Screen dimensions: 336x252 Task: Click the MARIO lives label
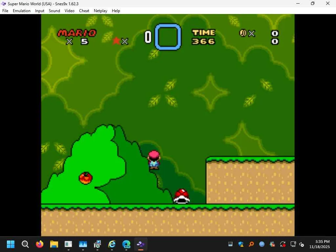(x=77, y=33)
